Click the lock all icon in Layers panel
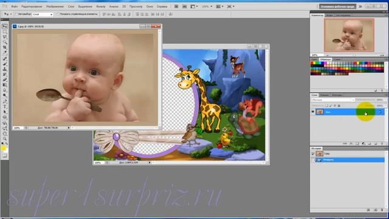Viewport: 389px width, 219px height. click(339, 105)
